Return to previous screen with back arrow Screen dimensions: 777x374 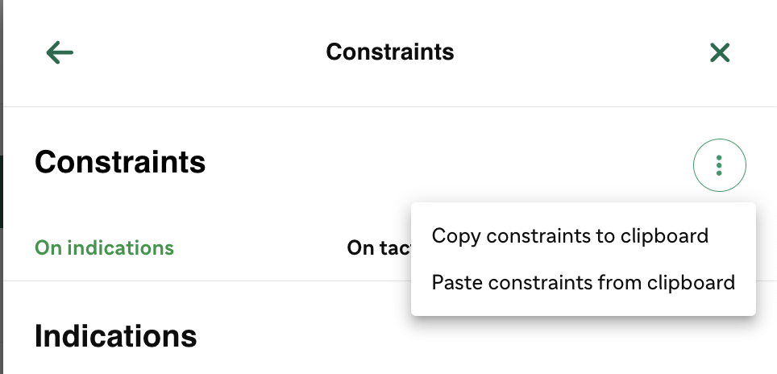coord(60,52)
